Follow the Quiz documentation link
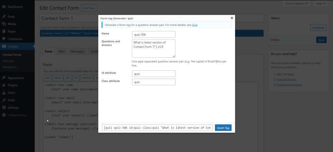The image size is (333, 152). tap(194, 25)
